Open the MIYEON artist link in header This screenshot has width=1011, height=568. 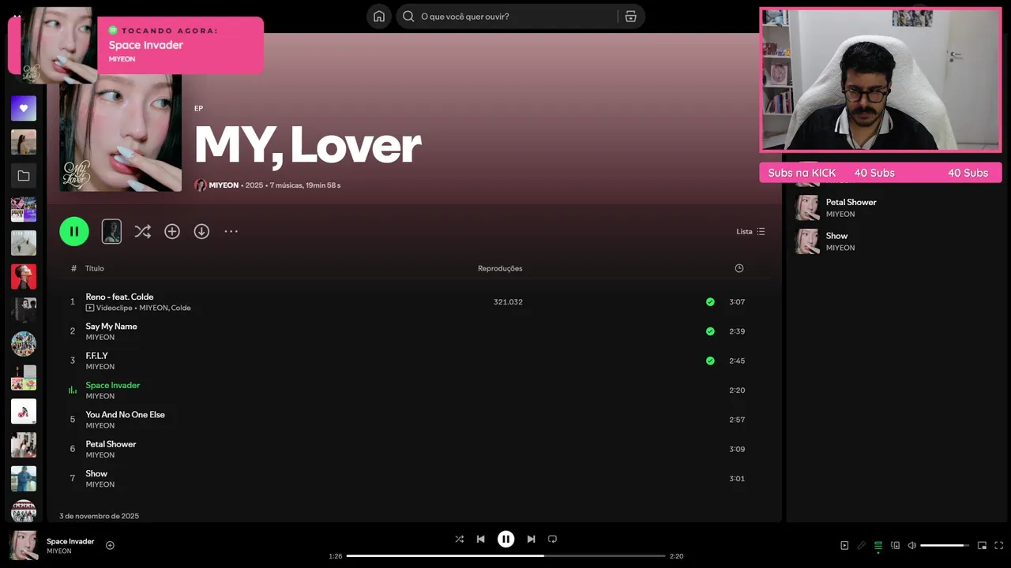224,185
